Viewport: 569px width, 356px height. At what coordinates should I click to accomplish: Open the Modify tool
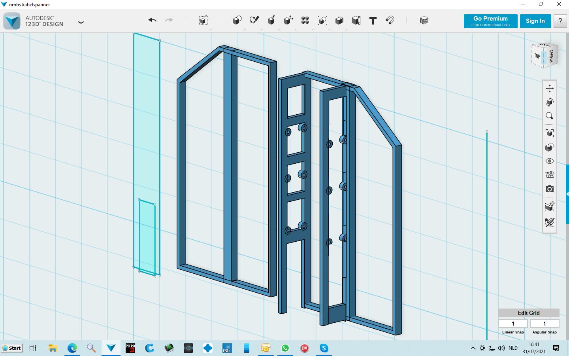[288, 21]
